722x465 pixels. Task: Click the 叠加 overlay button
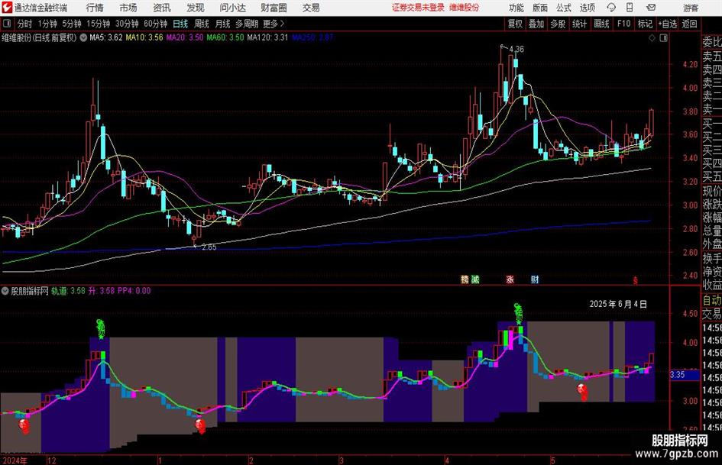coord(536,24)
